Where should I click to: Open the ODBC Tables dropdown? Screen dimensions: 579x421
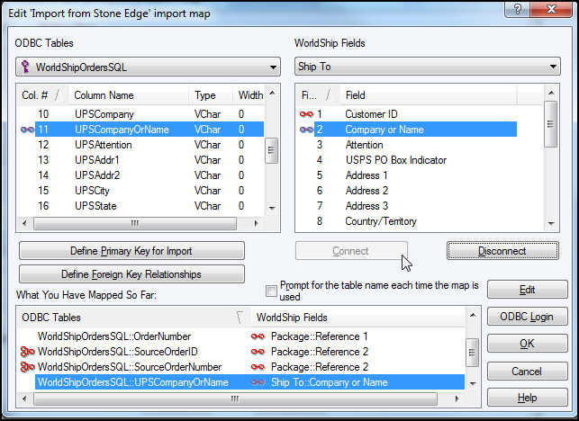click(x=148, y=67)
